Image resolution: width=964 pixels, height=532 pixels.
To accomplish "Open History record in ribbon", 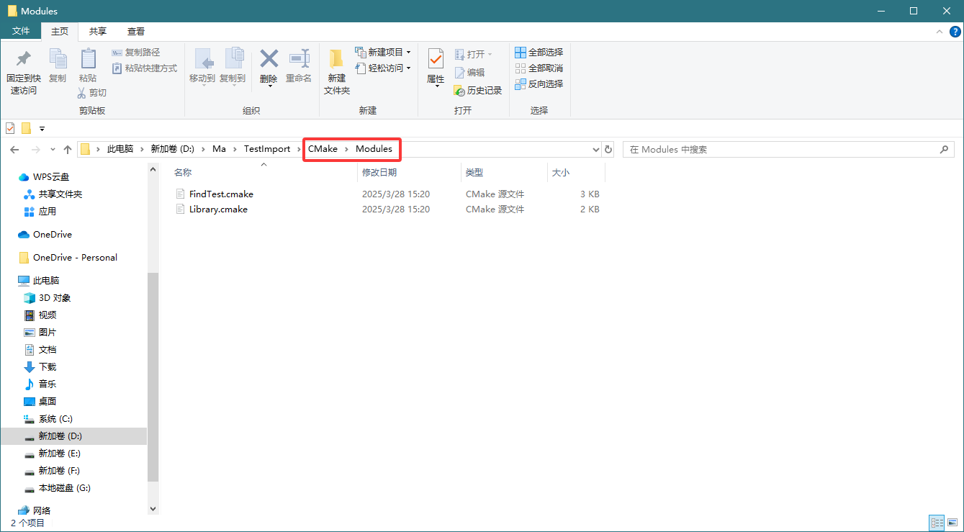I will click(x=478, y=91).
